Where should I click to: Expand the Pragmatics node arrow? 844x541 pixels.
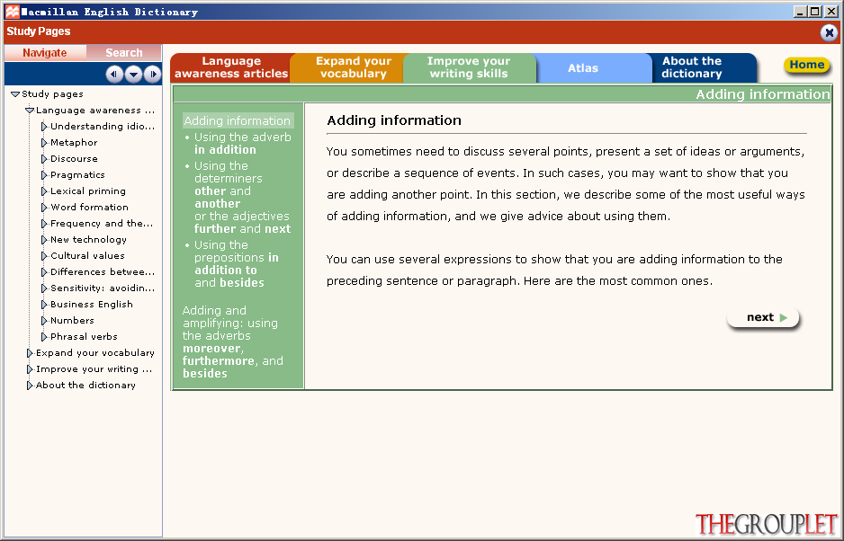(44, 174)
